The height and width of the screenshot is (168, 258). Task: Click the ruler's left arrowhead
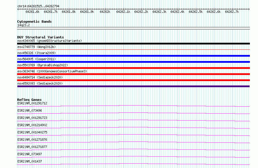pyautogui.click(x=18, y=9)
